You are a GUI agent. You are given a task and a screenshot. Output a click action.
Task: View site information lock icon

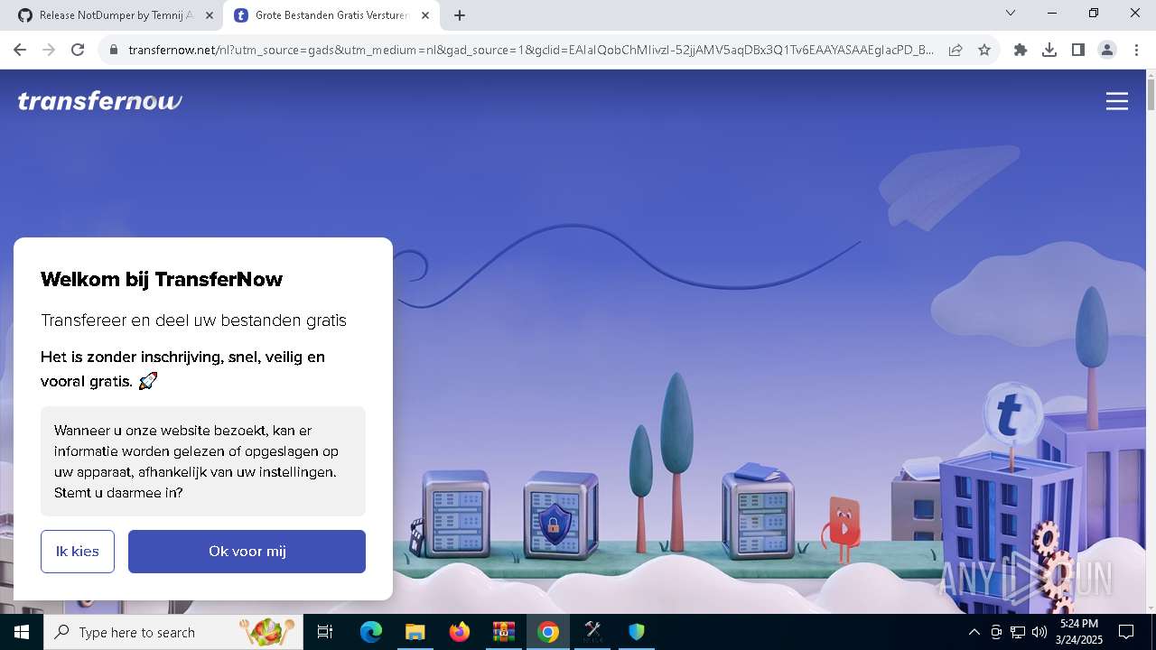click(114, 51)
